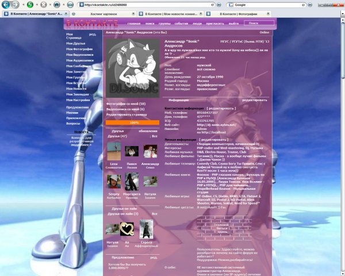Open Мои Закладки in left sidebar

78,94
